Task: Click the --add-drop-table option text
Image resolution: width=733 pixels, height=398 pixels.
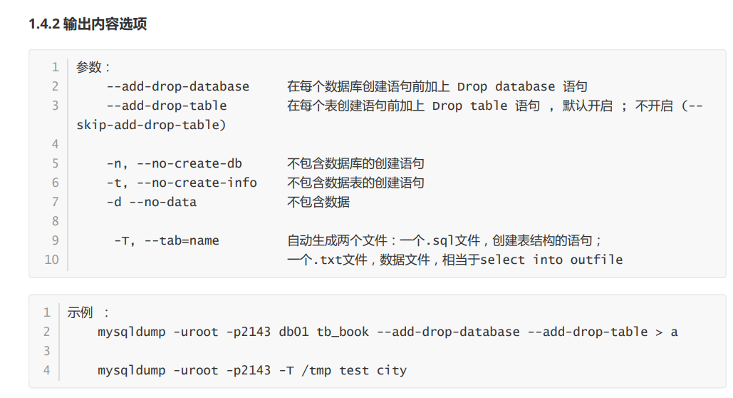Action: click(x=166, y=106)
